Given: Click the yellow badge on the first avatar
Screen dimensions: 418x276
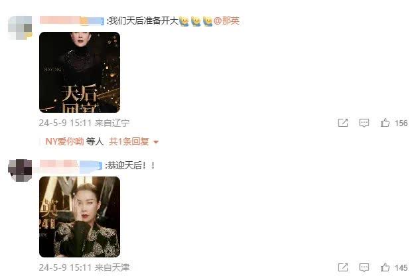Looking at the screenshot, I should click(29, 35).
